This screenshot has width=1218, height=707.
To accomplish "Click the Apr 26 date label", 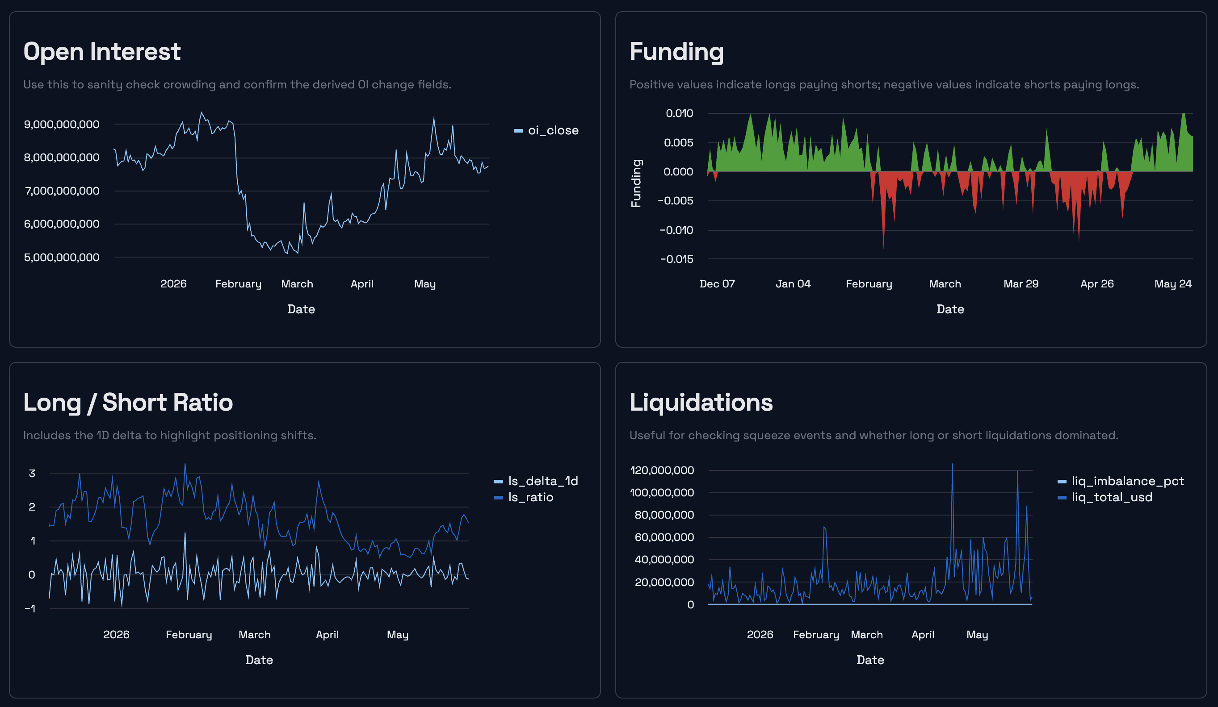I will pos(1097,284).
